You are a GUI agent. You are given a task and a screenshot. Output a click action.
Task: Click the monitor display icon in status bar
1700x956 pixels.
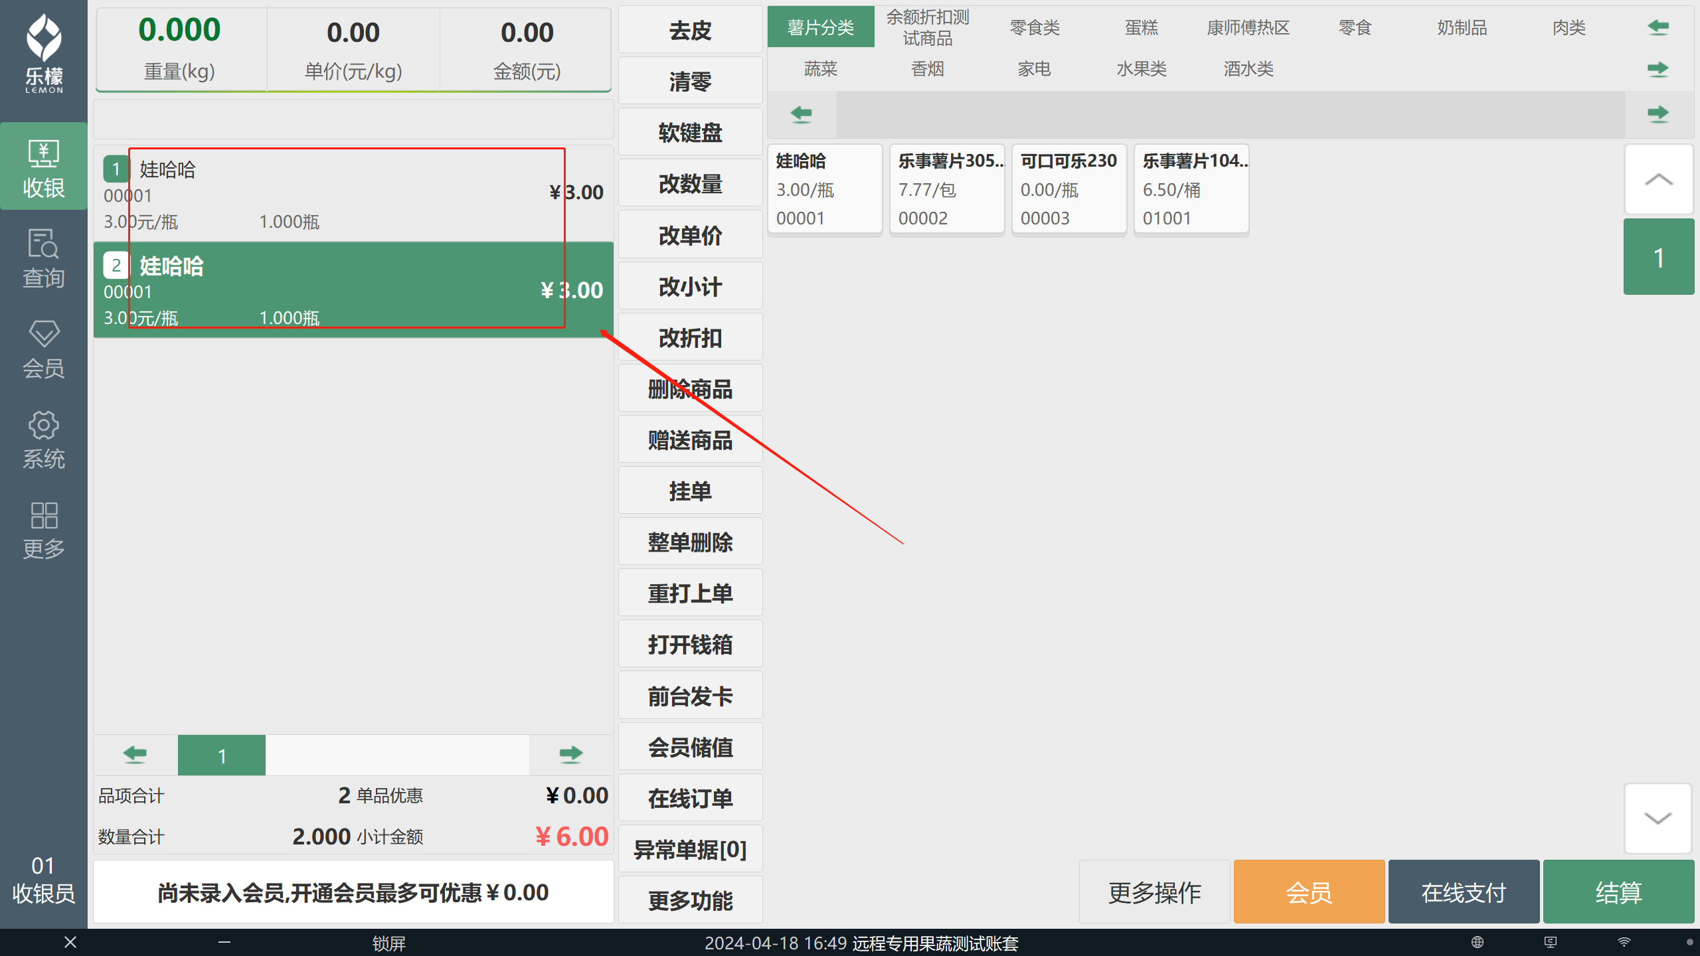point(1551,942)
